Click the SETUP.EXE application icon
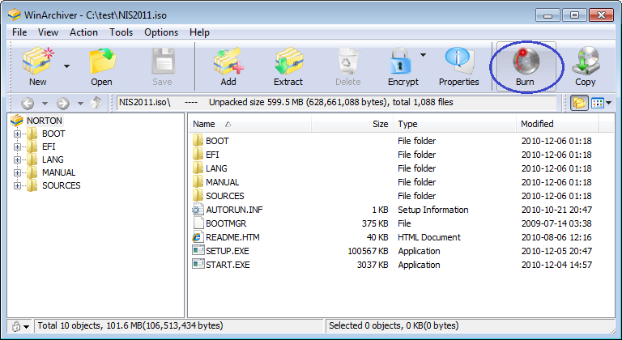The height and width of the screenshot is (340, 622). (198, 250)
